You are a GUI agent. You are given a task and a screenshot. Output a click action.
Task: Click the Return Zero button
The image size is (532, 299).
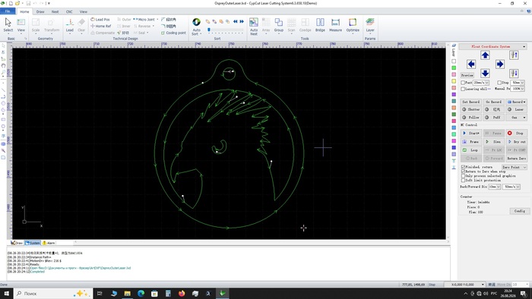[x=516, y=158]
